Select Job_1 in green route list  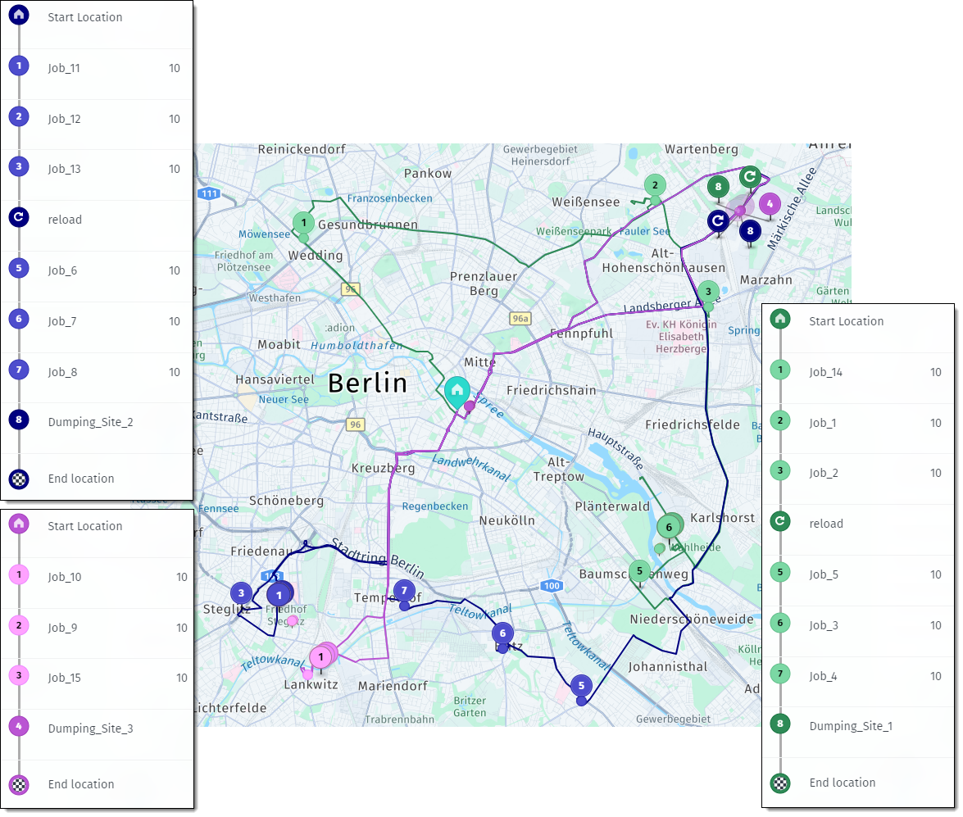point(858,423)
